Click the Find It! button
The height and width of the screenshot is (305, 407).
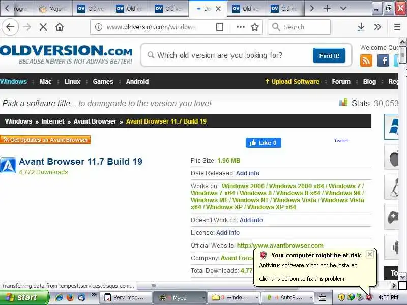(329, 55)
